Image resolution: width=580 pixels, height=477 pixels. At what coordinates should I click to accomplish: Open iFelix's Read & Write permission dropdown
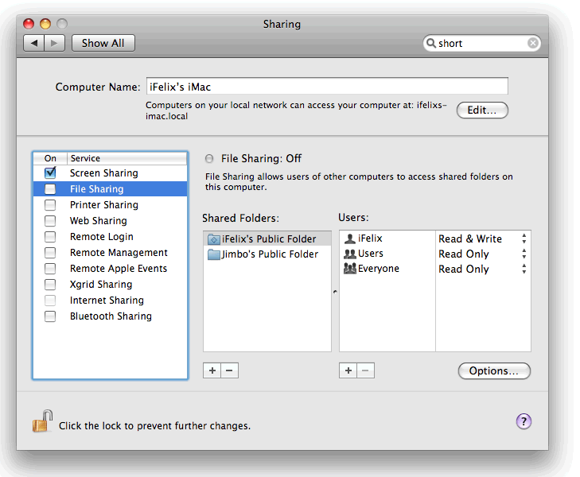click(x=524, y=238)
